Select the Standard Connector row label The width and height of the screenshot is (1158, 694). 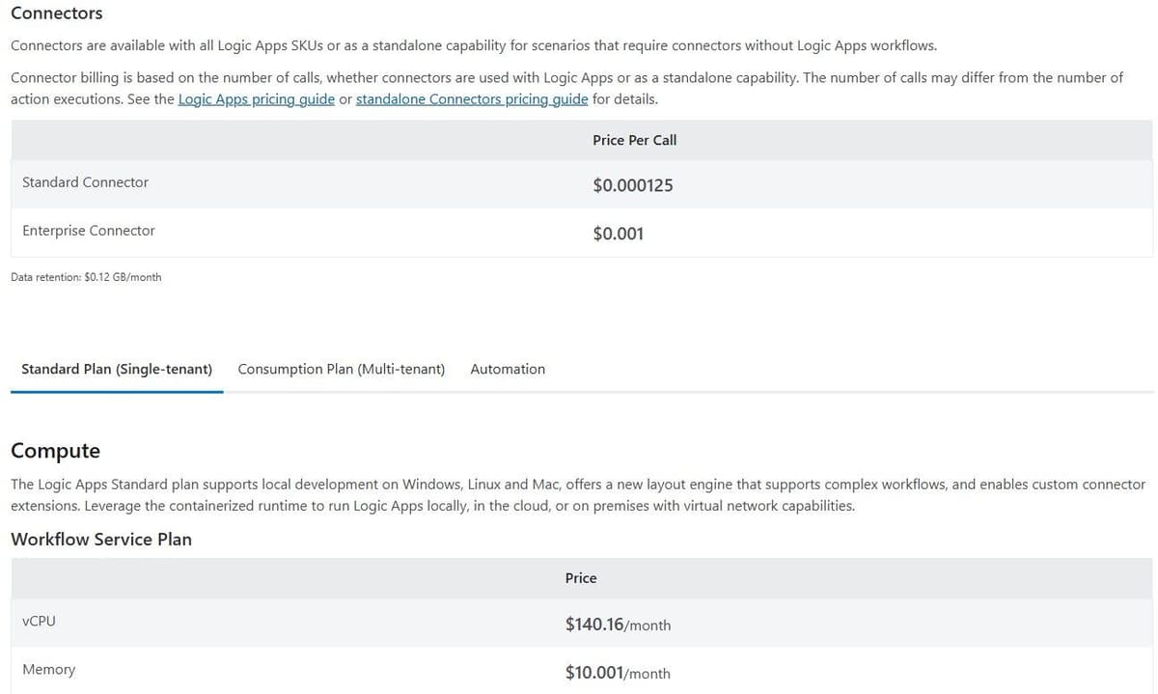point(85,182)
